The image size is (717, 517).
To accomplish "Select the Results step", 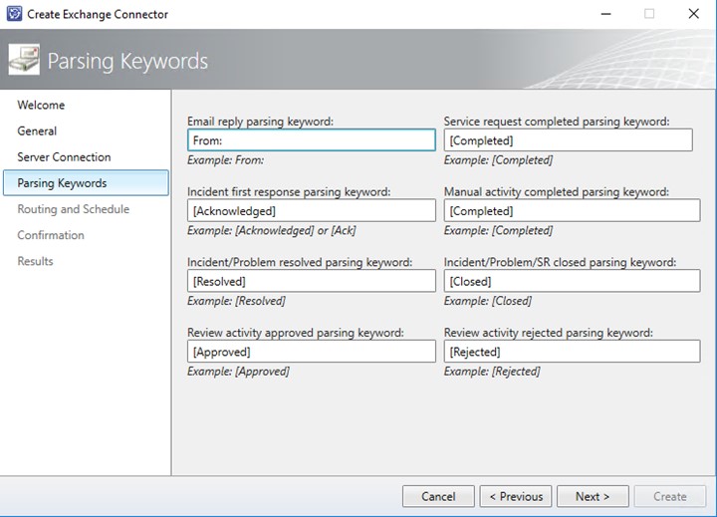I will [35, 261].
